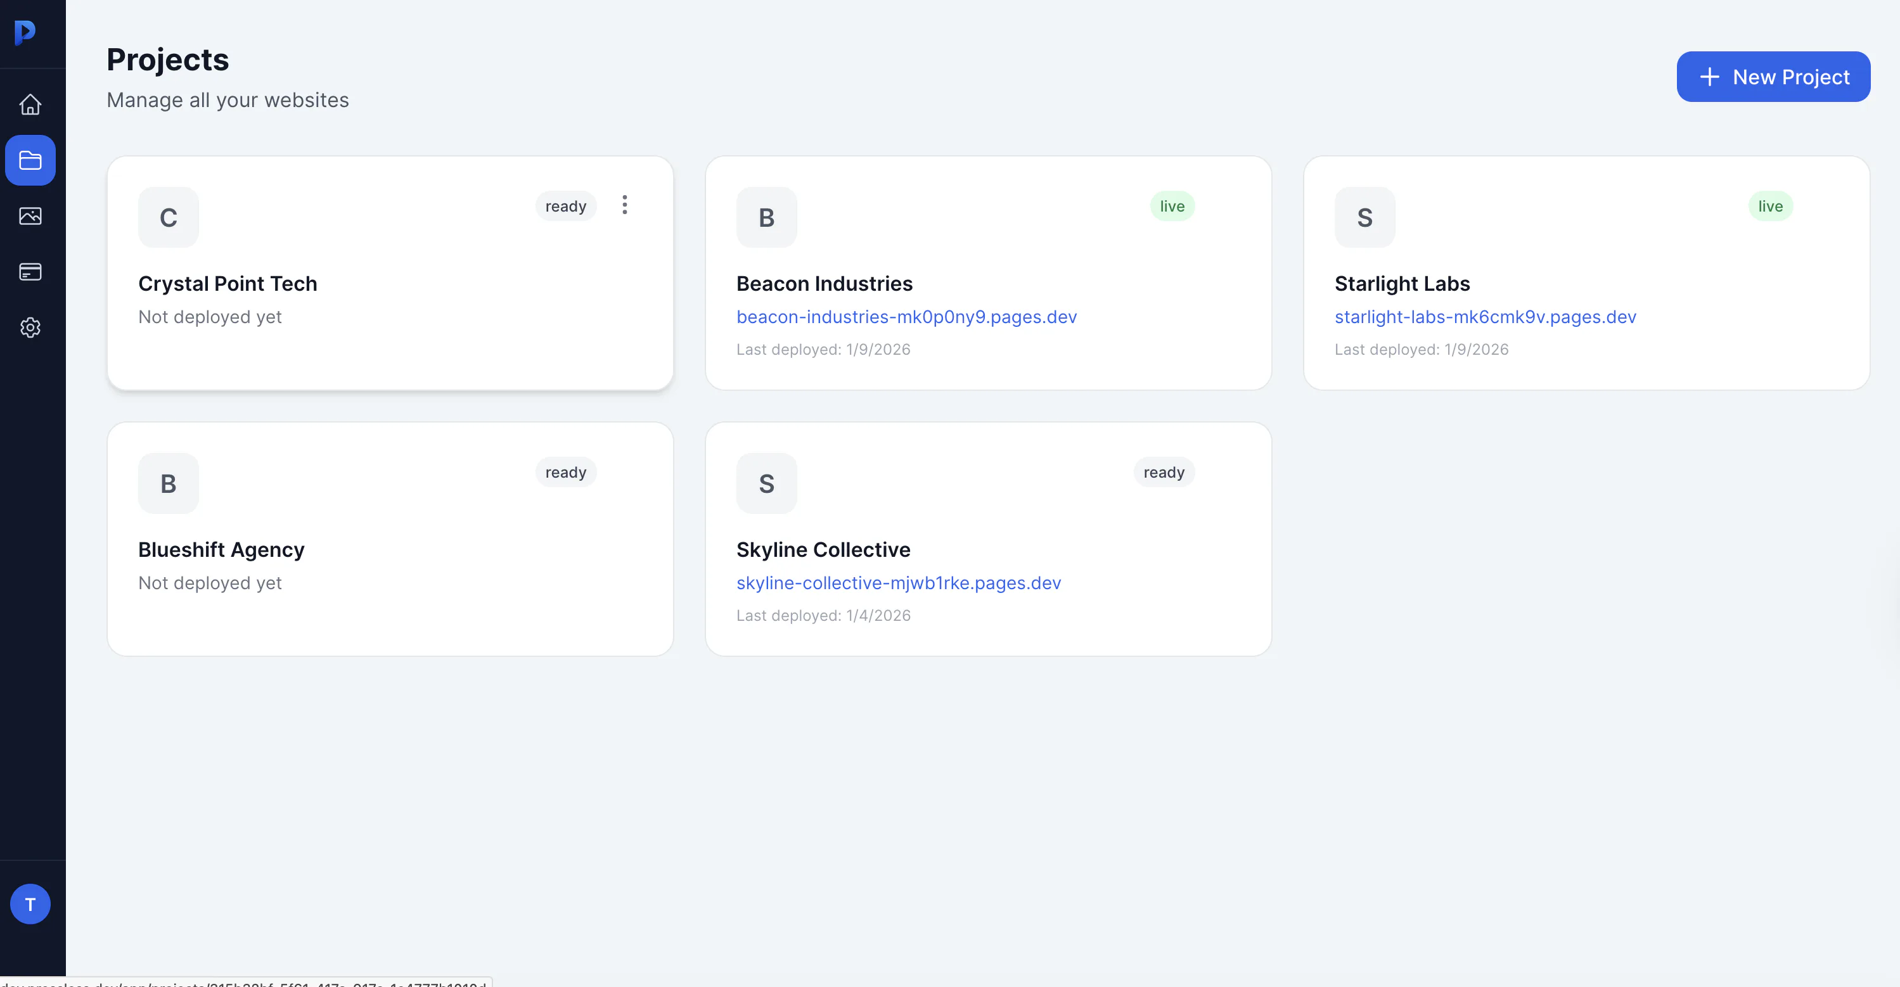Open skyline-collective-mjwb1rke.pages.dev link
The width and height of the screenshot is (1900, 987).
point(899,583)
